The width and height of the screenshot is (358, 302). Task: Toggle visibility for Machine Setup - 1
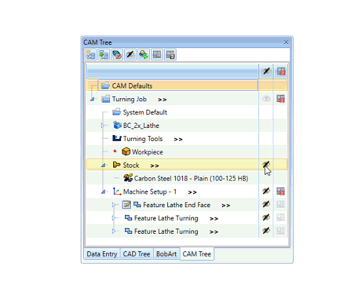(266, 191)
